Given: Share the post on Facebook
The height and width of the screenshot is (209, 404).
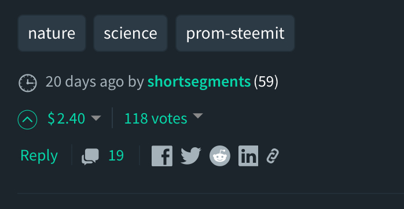Looking at the screenshot, I should coord(162,156).
